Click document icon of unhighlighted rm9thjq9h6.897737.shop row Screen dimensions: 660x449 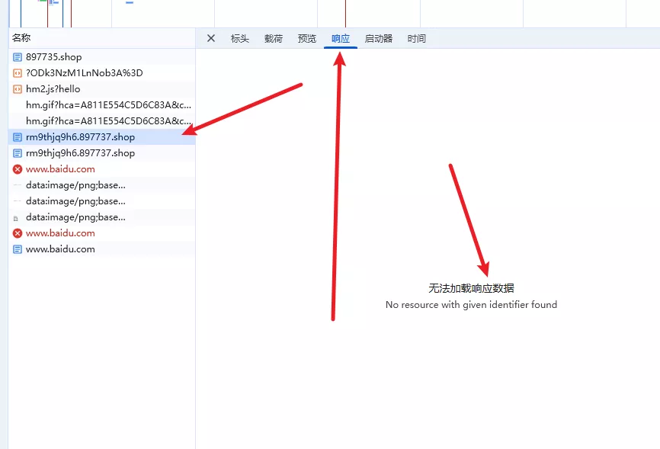click(x=18, y=153)
